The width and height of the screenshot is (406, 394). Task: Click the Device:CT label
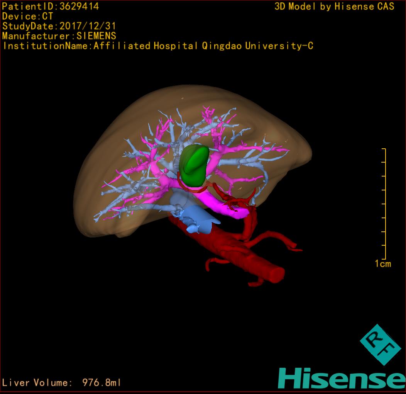click(x=27, y=17)
